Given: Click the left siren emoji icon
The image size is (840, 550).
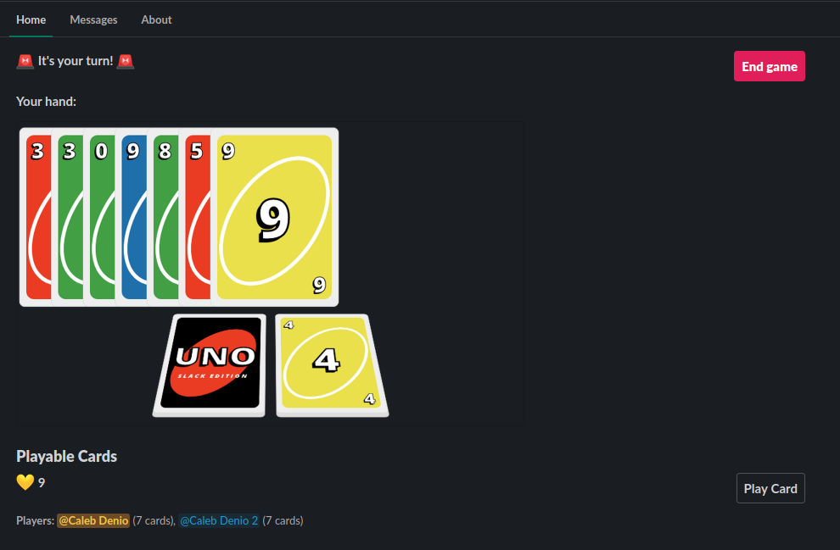Looking at the screenshot, I should pos(25,62).
